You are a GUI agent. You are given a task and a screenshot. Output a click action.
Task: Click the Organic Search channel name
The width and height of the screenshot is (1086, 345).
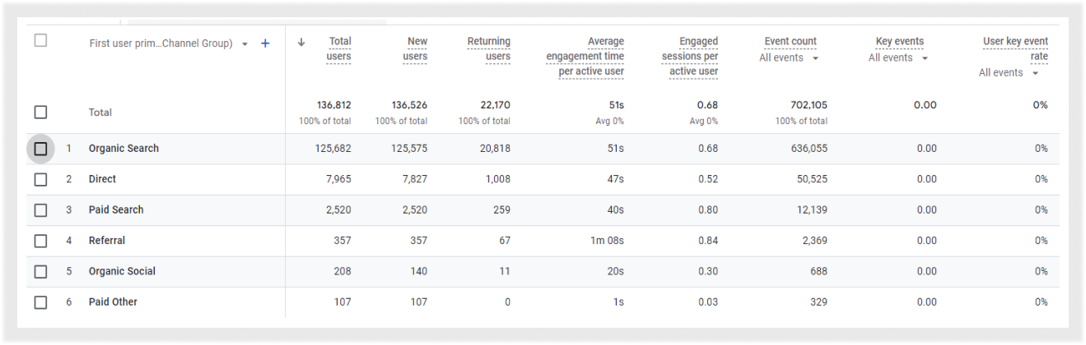pos(124,149)
